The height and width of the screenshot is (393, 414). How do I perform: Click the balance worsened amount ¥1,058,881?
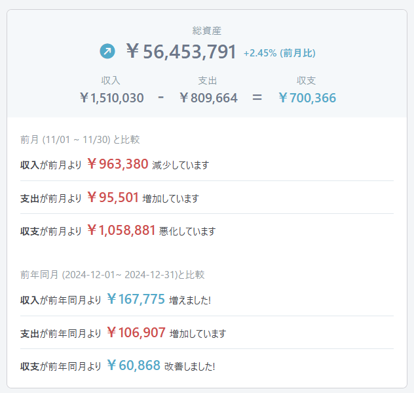121,230
